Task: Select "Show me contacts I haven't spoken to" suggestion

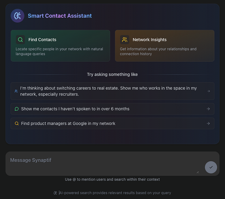Action: pyautogui.click(x=75, y=109)
